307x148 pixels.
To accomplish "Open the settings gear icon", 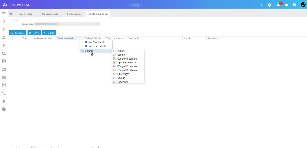I will 270,5.
